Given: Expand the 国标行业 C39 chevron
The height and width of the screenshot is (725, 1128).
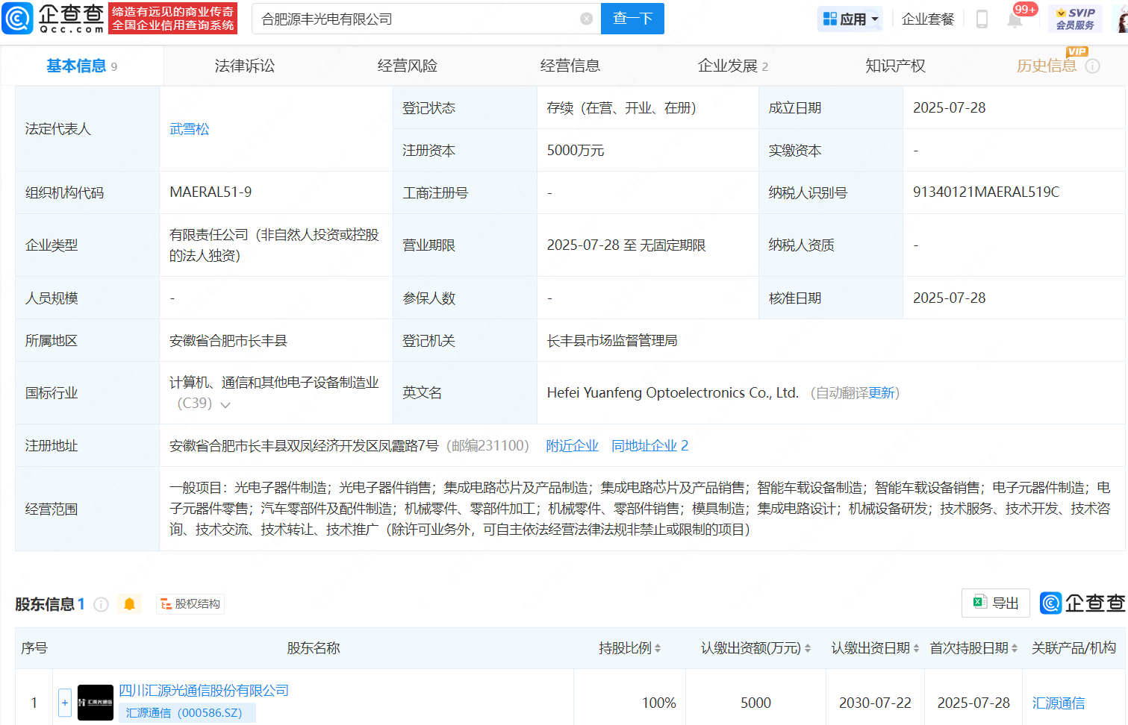Looking at the screenshot, I should (225, 404).
